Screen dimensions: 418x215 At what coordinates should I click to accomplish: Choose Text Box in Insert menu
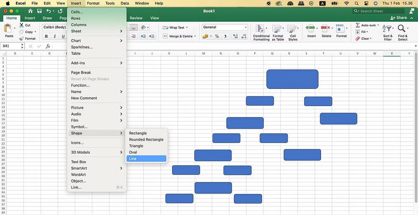(97, 162)
